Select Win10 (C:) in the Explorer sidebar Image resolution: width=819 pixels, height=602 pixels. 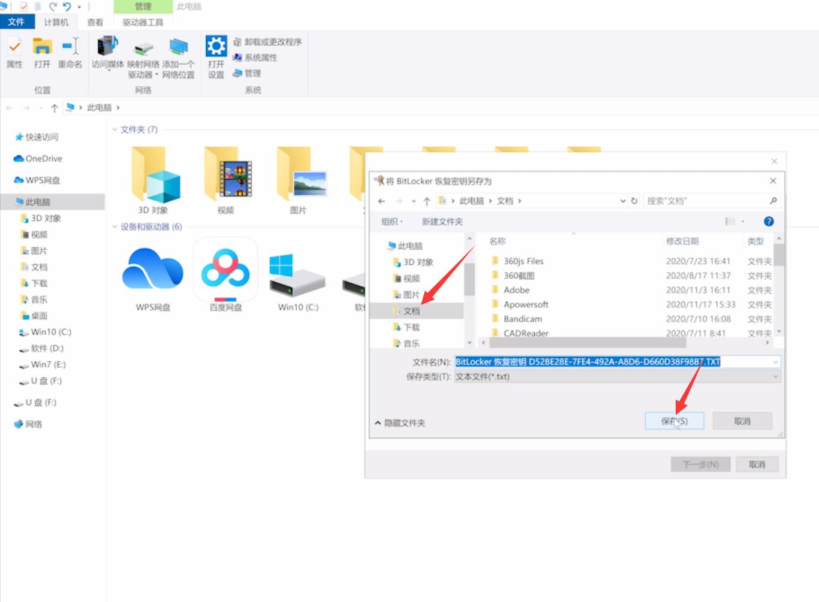pos(46,332)
